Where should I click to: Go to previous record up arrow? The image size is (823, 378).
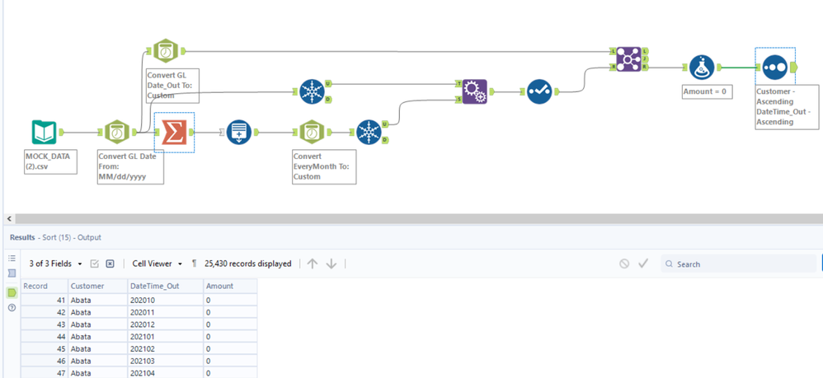(x=313, y=264)
